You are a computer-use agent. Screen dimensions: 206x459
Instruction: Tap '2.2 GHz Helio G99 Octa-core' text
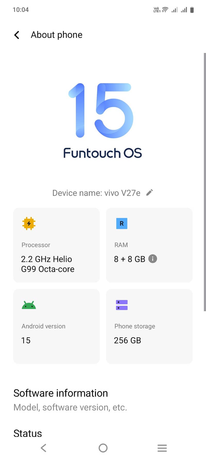point(48,264)
